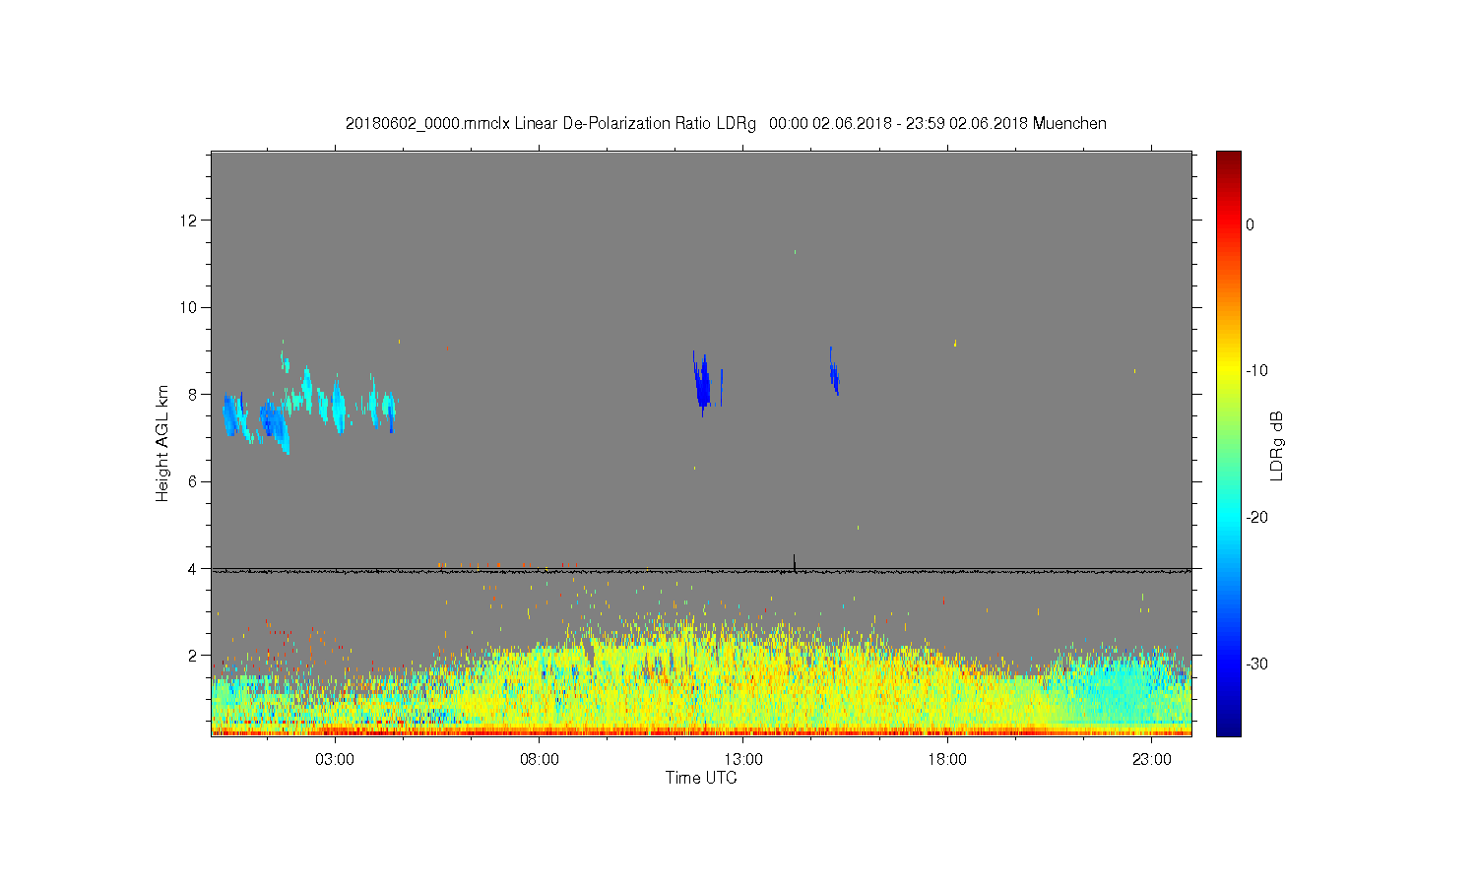This screenshot has width=1477, height=886.
Task: Click the height tick label 8
Action: pos(193,395)
